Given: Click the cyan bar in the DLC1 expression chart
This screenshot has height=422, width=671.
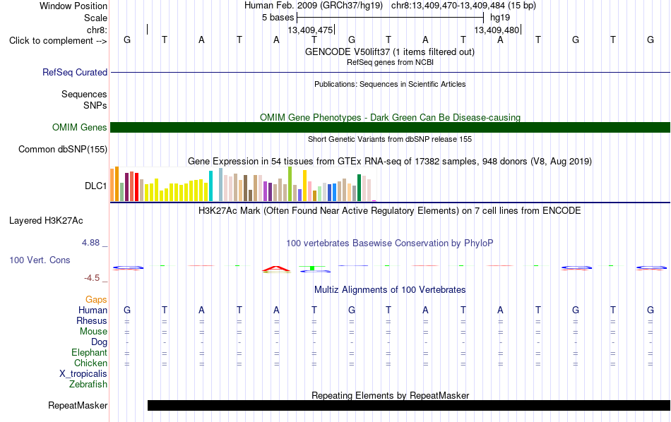Looking at the screenshot, I should point(210,186).
